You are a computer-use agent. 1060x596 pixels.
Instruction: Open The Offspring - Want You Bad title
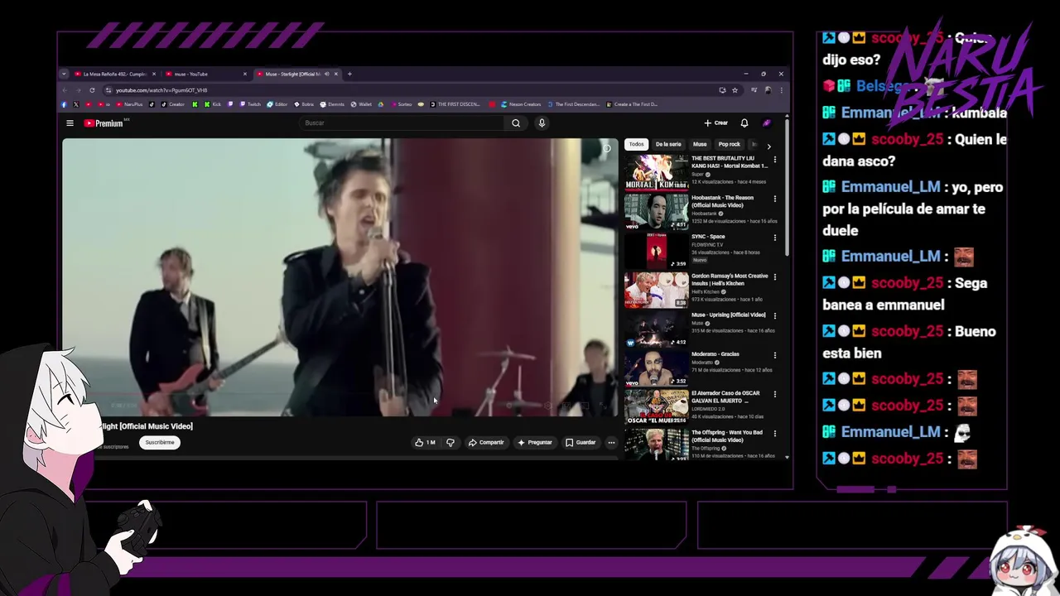(727, 436)
